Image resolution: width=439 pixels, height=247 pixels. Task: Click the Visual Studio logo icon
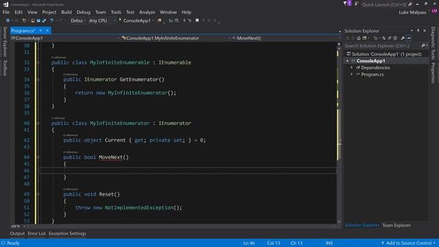tap(5, 4)
